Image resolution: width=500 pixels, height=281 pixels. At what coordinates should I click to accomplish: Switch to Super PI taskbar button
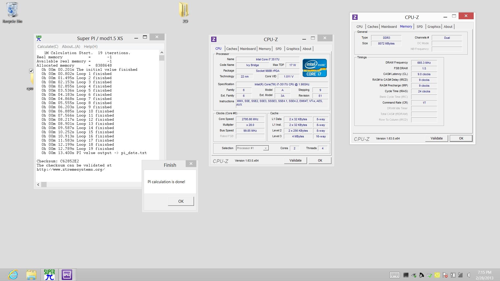click(x=49, y=275)
